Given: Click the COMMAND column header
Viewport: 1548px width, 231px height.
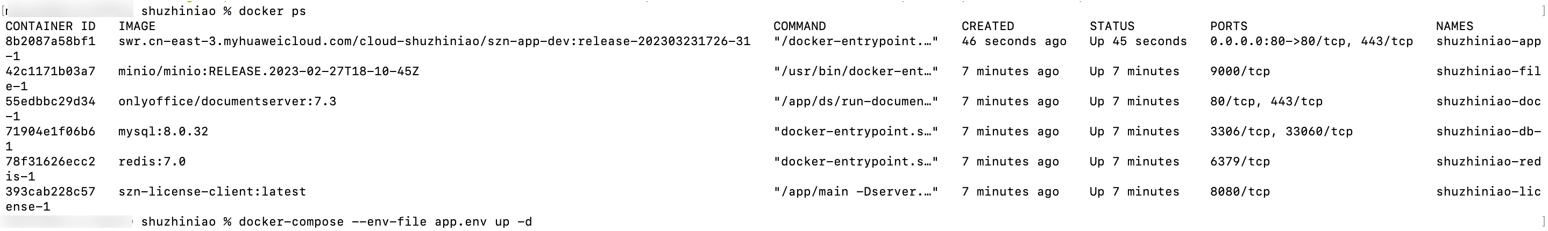Looking at the screenshot, I should (x=799, y=26).
